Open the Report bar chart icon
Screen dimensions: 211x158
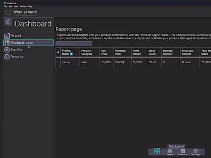point(7,36)
